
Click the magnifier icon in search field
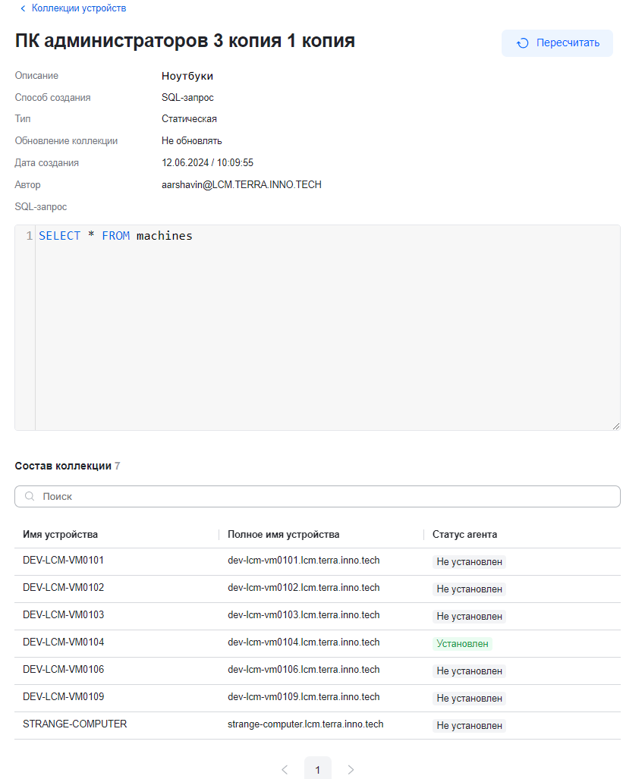pos(30,496)
